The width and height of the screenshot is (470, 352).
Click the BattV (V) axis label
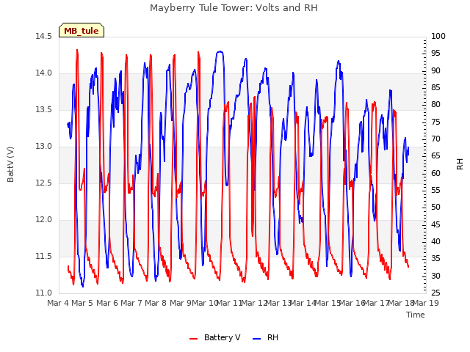(10, 164)
